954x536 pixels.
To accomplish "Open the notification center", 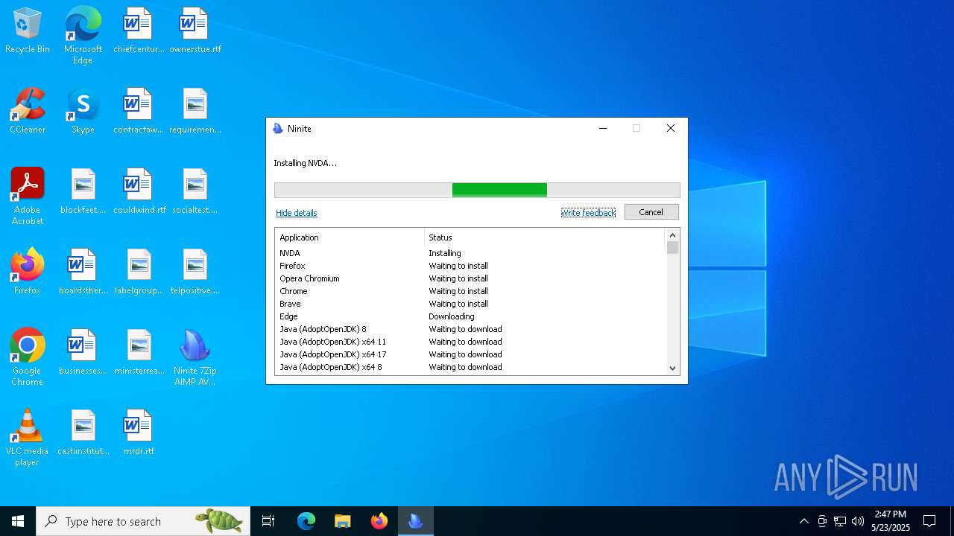I will [929, 521].
